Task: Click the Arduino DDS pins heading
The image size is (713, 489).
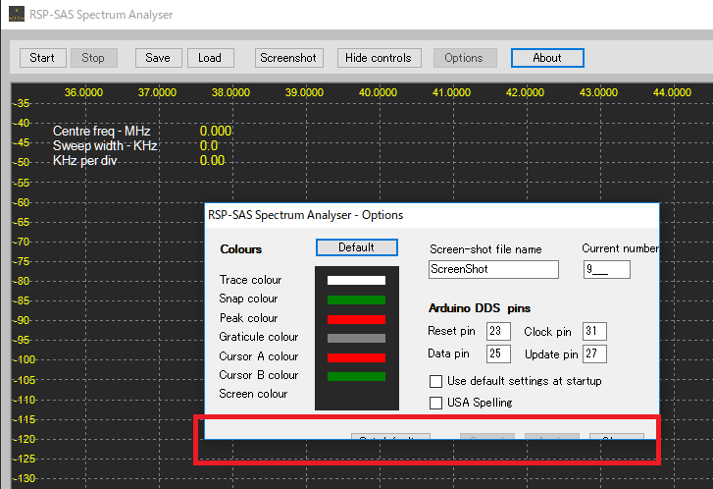Action: tap(480, 308)
